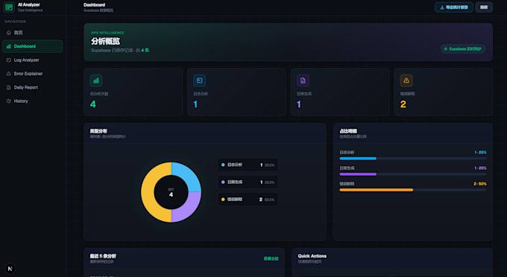Click the green chart icon on total-count card

[96, 80]
